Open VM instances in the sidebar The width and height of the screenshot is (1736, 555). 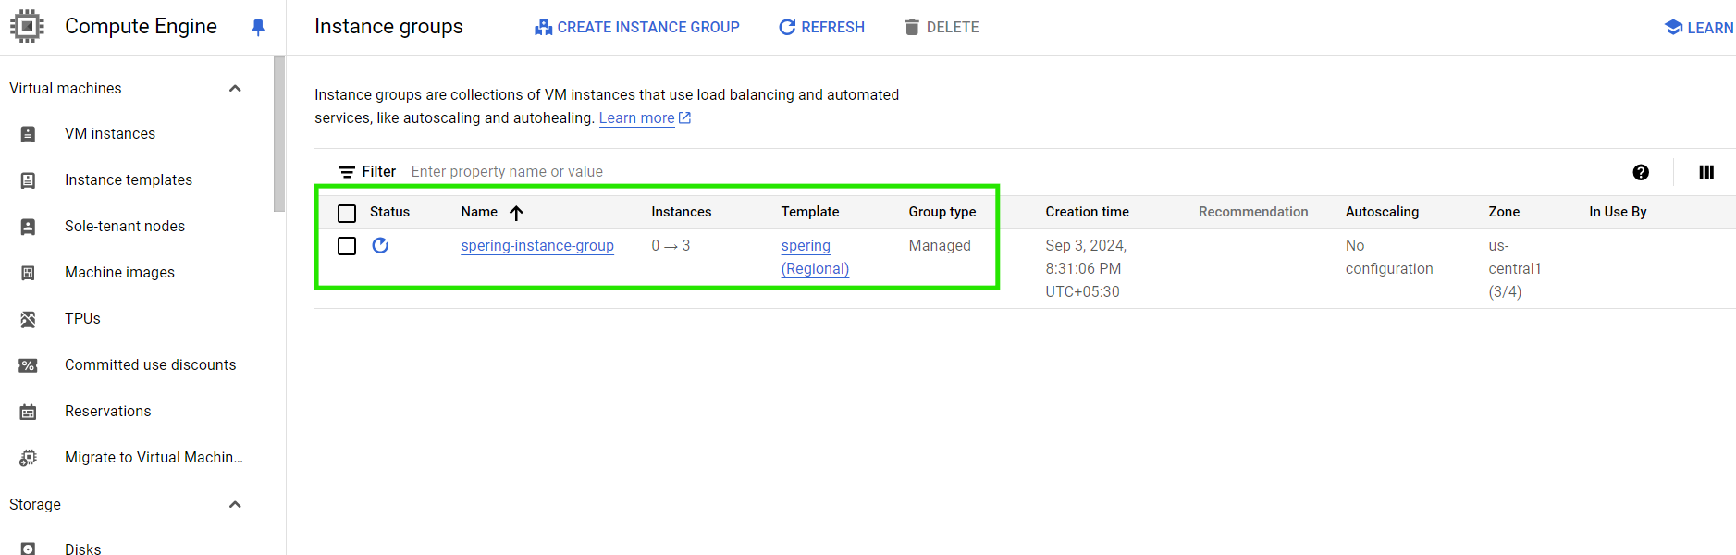coord(110,134)
